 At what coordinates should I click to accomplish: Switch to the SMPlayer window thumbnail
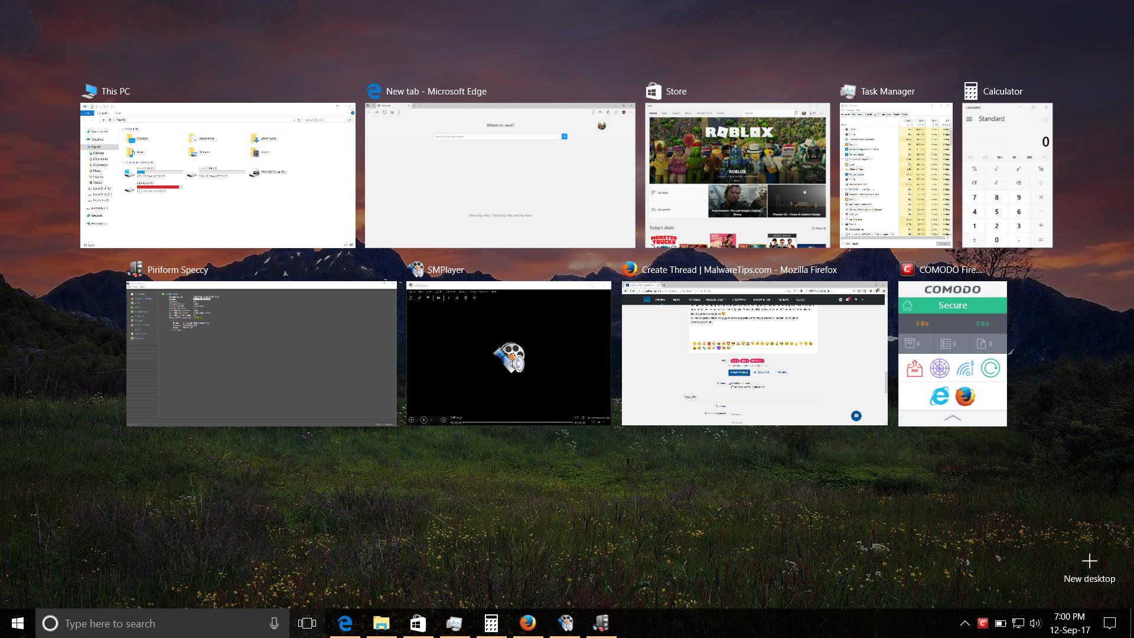pyautogui.click(x=508, y=353)
